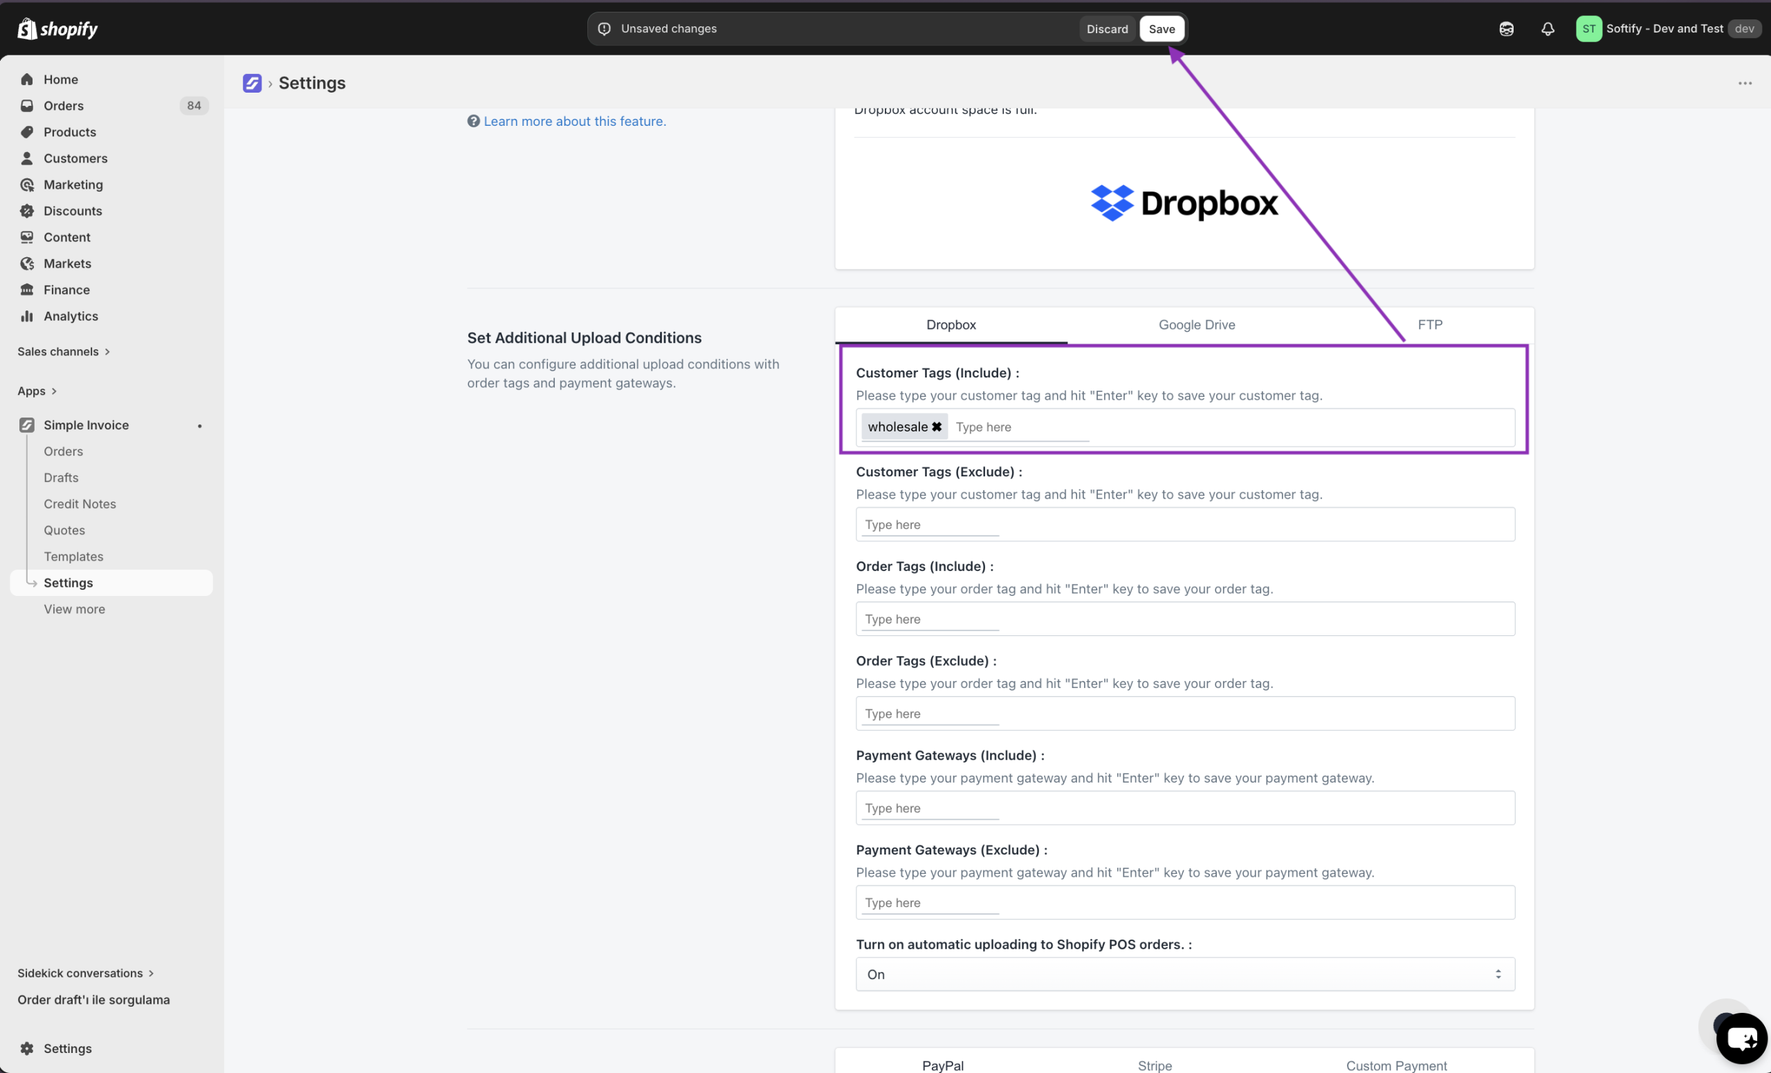The width and height of the screenshot is (1771, 1073).
Task: Click the Unsaved changes alert icon
Action: click(605, 29)
